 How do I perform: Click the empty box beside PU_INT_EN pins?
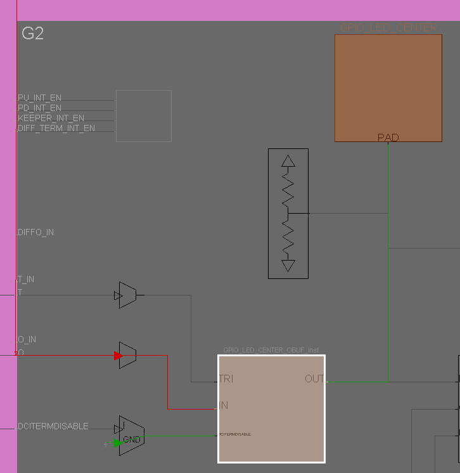(144, 116)
